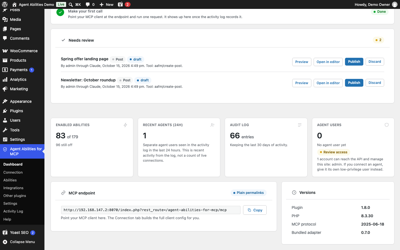
Task: Click the Needs review count badge
Action: point(378,40)
